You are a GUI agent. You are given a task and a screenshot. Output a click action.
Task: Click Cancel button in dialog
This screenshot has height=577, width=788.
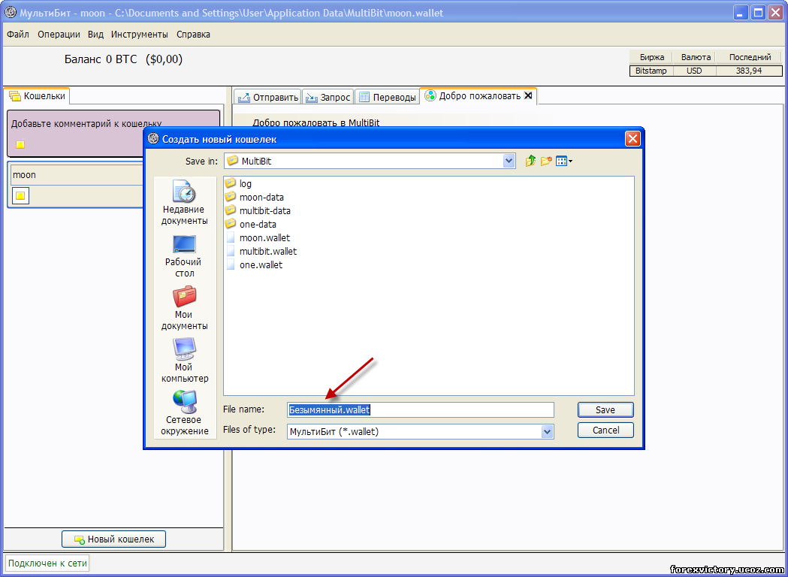pyautogui.click(x=605, y=430)
